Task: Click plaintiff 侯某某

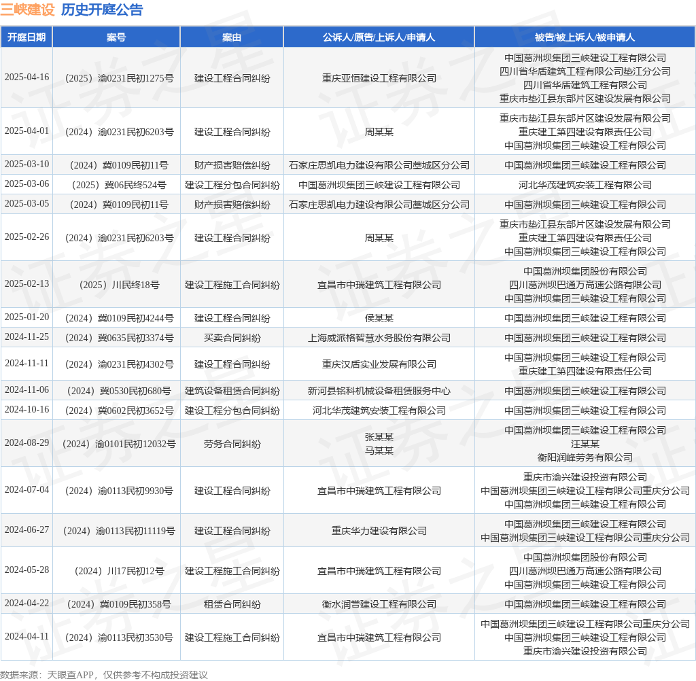Action: pyautogui.click(x=379, y=318)
